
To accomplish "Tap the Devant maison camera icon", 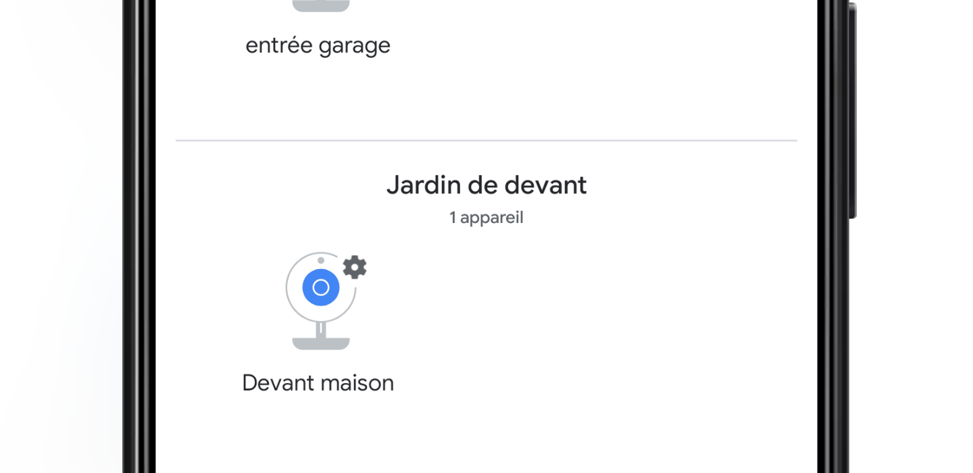I will pyautogui.click(x=321, y=301).
